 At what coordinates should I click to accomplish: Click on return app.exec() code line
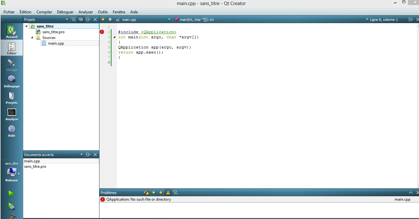141,52
